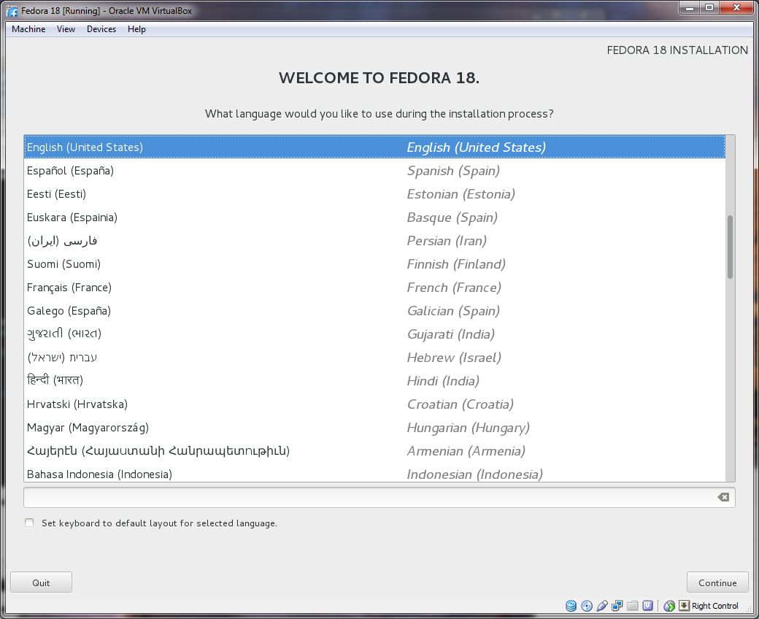The image size is (759, 619).
Task: Maximize the VirtualBox window
Action: point(709,8)
